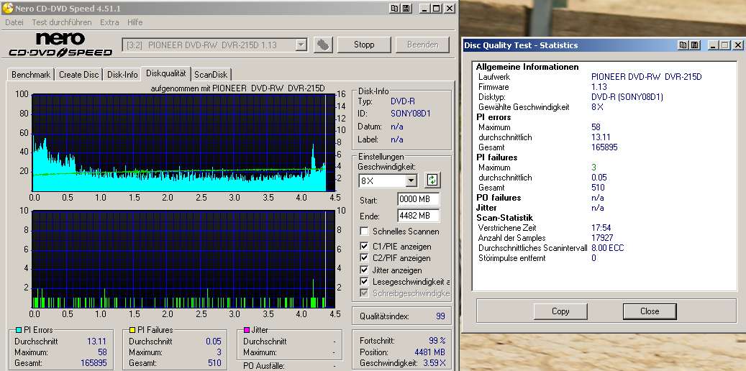Click the Nero disc icon in the title bar

click(x=7, y=8)
